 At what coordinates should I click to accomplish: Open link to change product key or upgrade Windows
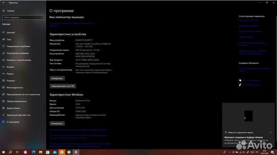pos(78,130)
